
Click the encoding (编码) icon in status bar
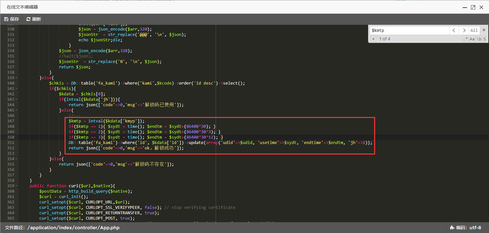(452, 228)
